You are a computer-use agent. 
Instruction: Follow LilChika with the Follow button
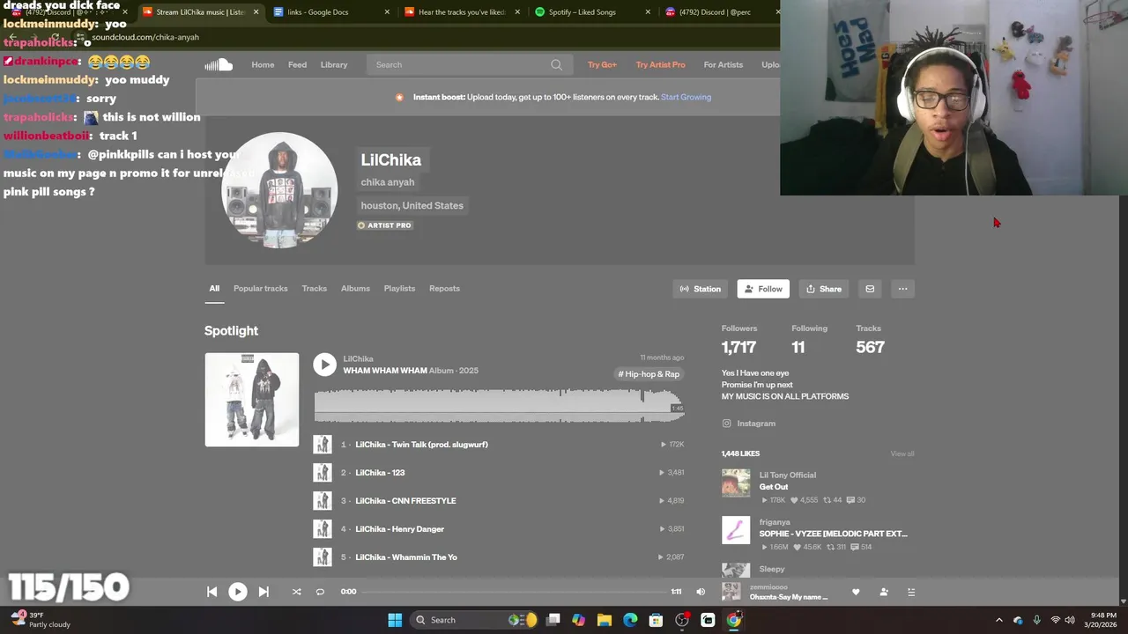762,289
